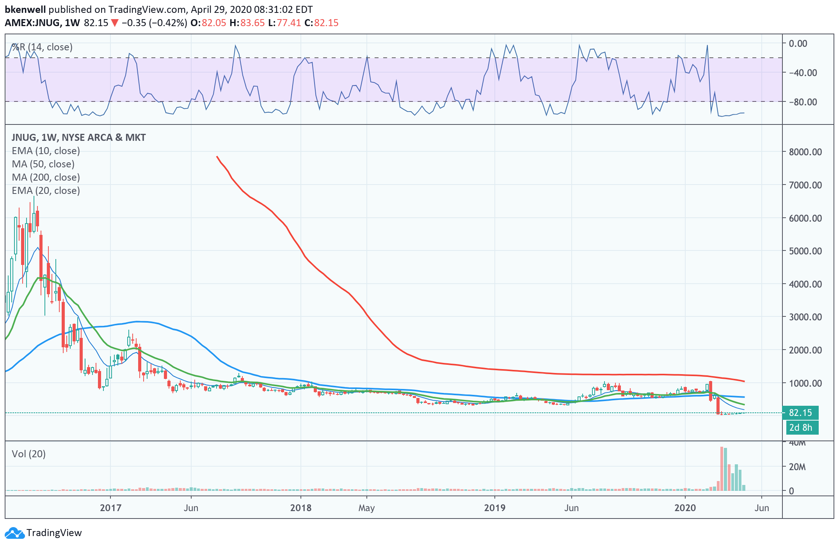Select the EMA (10, close) legend entry
Screen dimensions: 839x547
click(x=46, y=151)
